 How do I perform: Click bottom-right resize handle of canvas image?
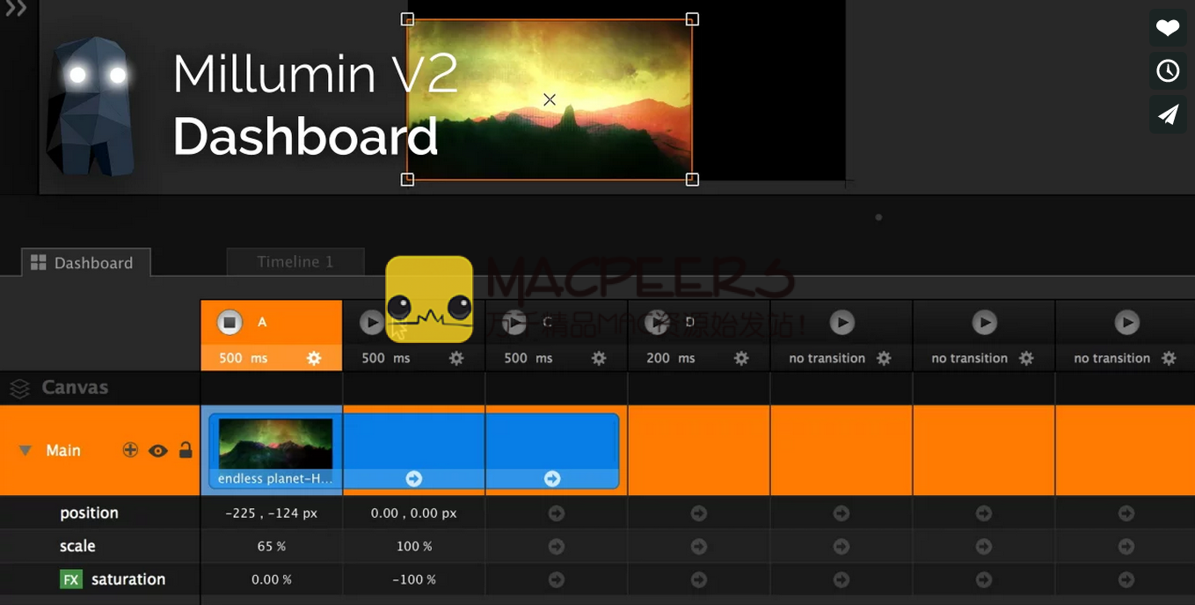pos(692,179)
